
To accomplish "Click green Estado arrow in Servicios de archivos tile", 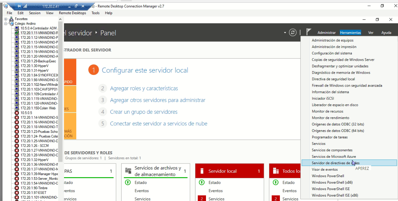I will pyautogui.click(x=127, y=183).
